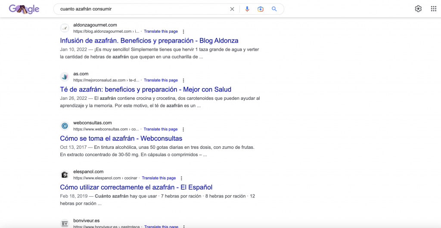Click the as.com site name
This screenshot has height=228, width=441.
tap(81, 74)
